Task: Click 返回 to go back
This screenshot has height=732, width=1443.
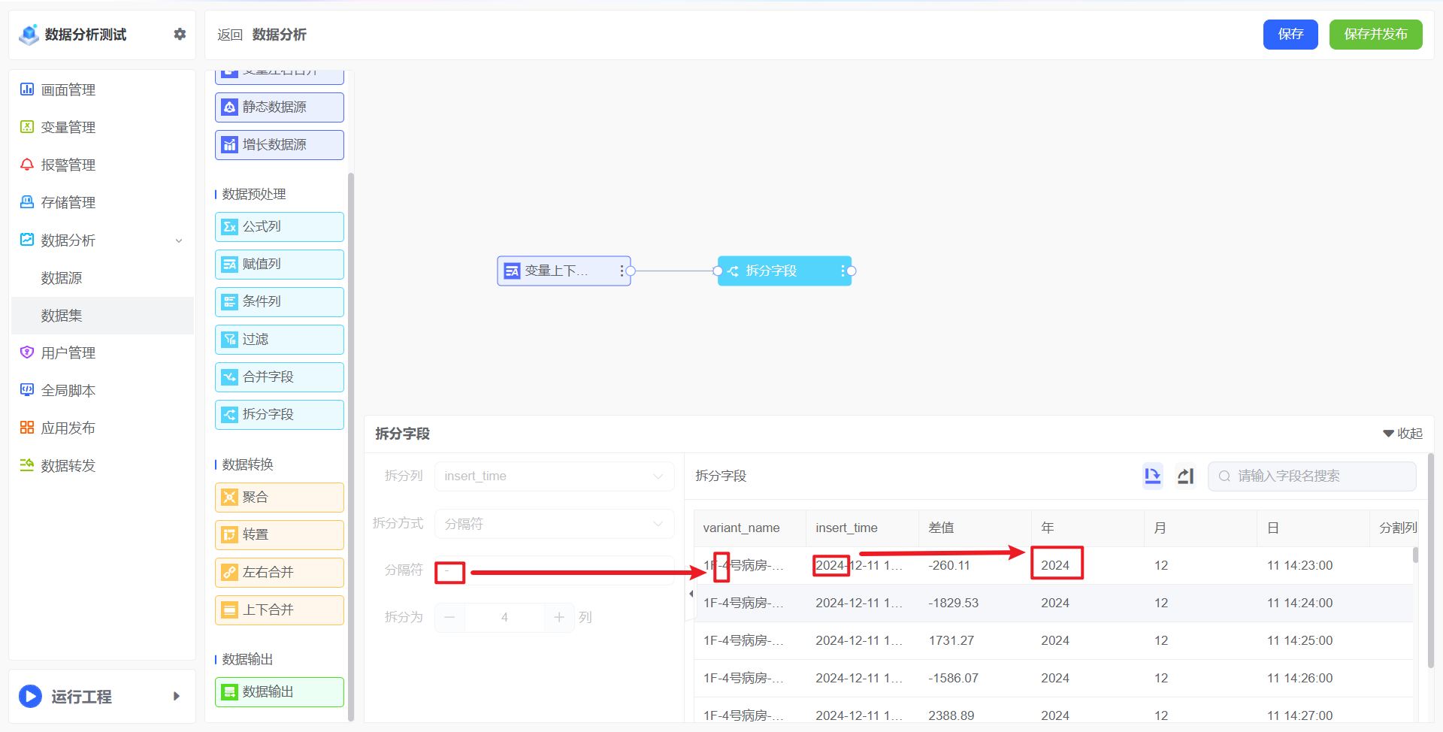Action: pos(229,35)
